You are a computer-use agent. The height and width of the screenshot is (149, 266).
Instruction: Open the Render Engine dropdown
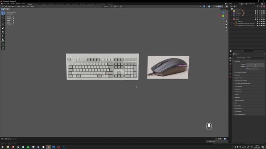tap(255, 58)
